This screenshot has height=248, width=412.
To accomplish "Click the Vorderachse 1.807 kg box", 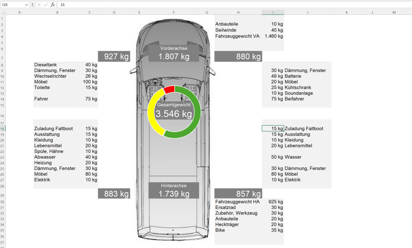I will tap(174, 53).
